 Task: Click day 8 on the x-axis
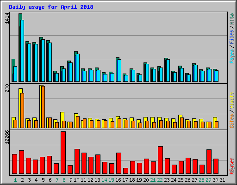[64, 180]
